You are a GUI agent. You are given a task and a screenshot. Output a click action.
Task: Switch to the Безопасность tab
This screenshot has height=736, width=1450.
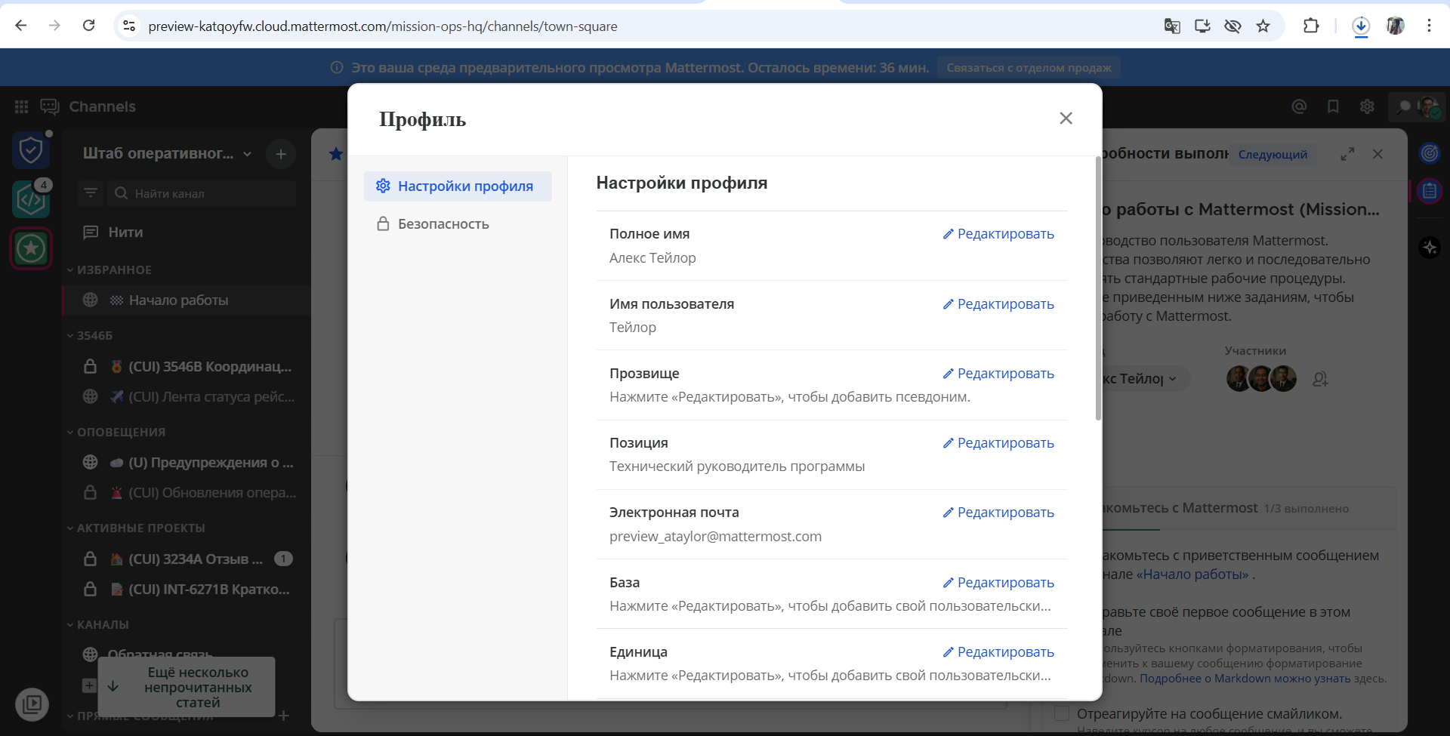click(x=444, y=223)
